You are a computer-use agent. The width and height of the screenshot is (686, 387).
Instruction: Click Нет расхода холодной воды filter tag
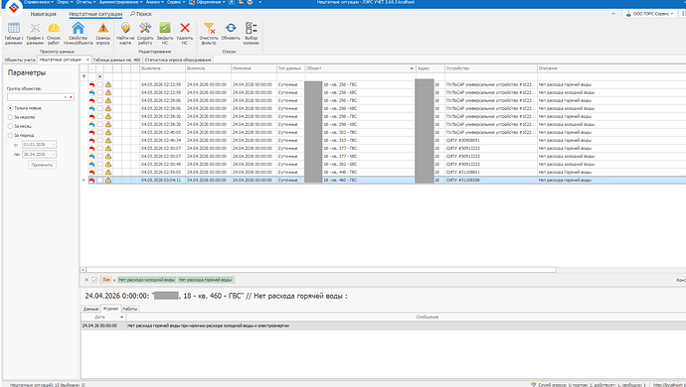tap(146, 280)
